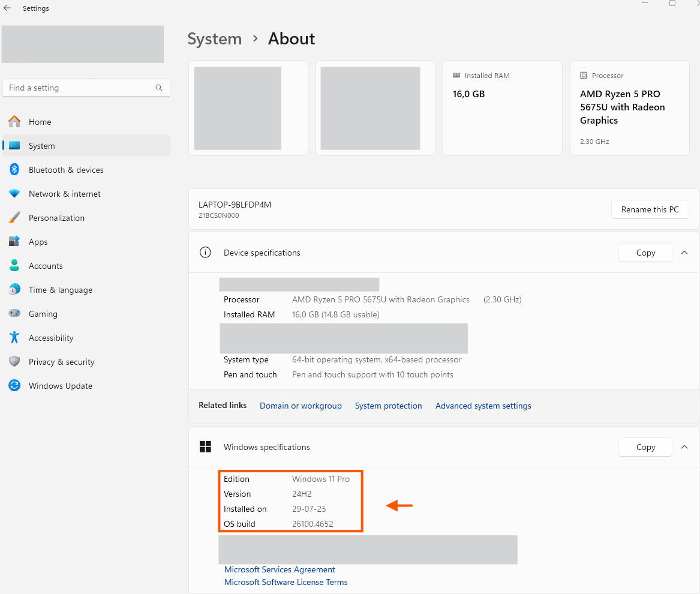Collapse the Device specifications section
This screenshot has height=594, width=700.
click(x=684, y=253)
